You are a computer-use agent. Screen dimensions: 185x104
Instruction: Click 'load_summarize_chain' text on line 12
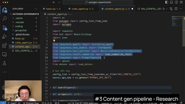(x=118, y=54)
